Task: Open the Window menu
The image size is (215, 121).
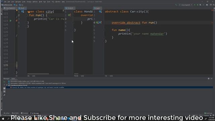Action: tap(58, 2)
